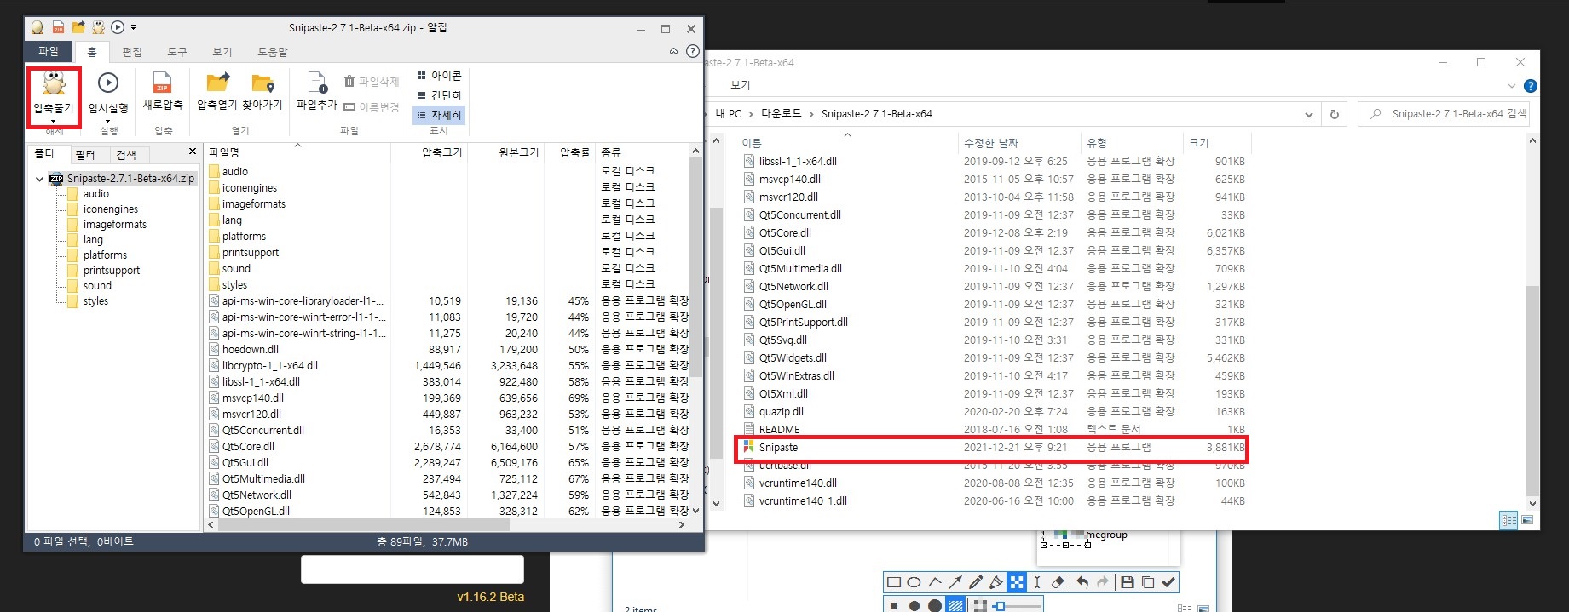This screenshot has height=612, width=1569.
Task: Click the save disk icon in Snipaste toolbar
Action: tap(1128, 582)
